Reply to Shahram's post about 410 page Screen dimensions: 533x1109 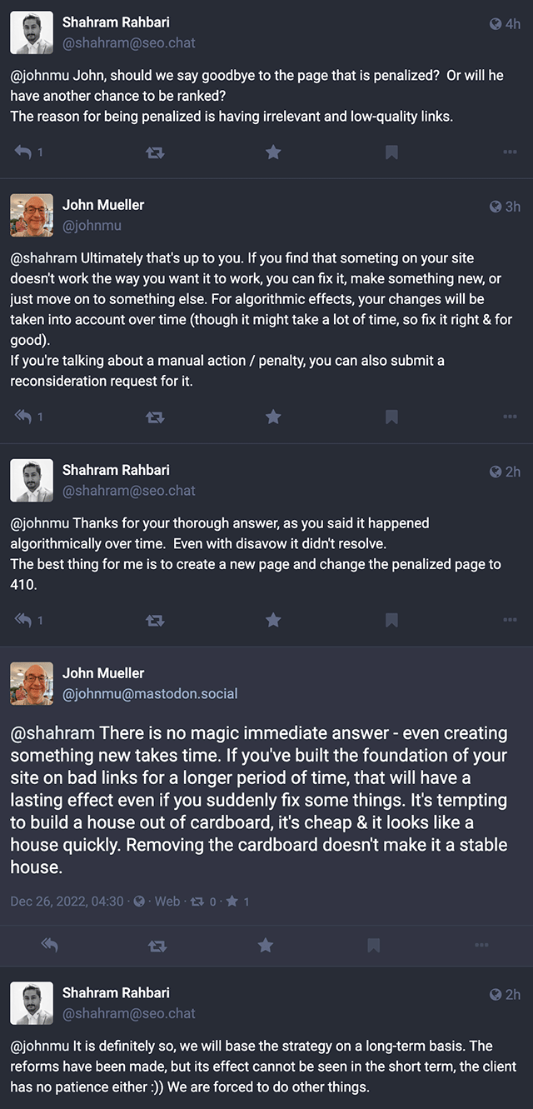[23, 620]
